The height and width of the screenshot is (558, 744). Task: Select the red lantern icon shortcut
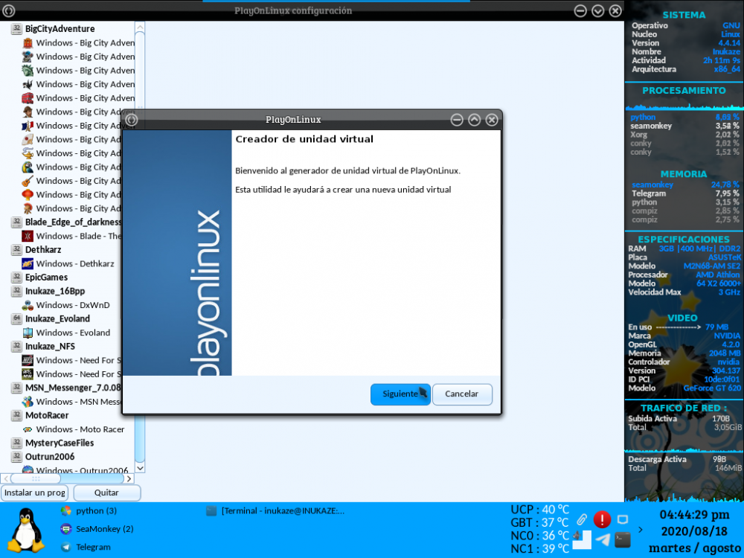[x=28, y=195]
